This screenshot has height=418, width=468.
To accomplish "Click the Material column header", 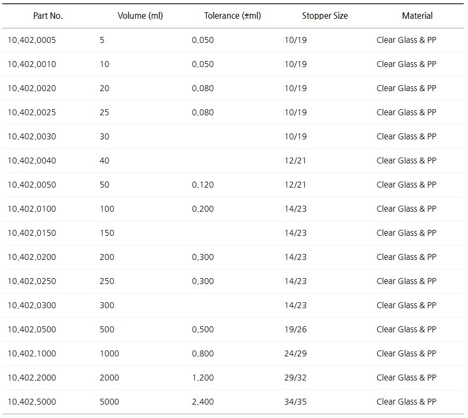I will [x=417, y=16].
